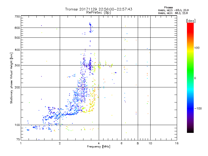Click the phase colorbar
This screenshot has width=208, height=156.
(x=190, y=78)
